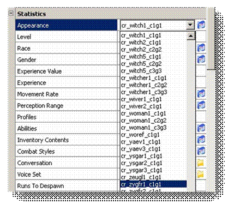The image size is (234, 210).
Task: Close the Appearance dropdown using its arrow
Action: pyautogui.click(x=190, y=25)
